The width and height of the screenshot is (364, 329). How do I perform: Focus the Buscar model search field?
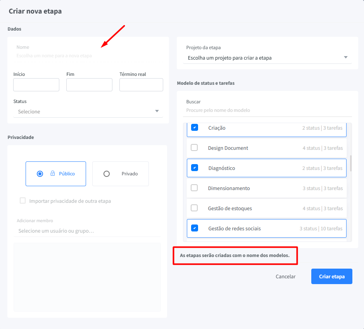[267, 110]
